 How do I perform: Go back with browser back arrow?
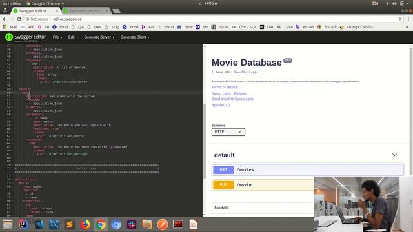click(5, 19)
